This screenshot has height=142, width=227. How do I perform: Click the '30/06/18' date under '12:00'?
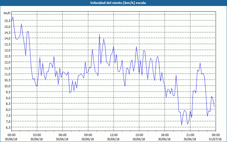tap(113, 139)
